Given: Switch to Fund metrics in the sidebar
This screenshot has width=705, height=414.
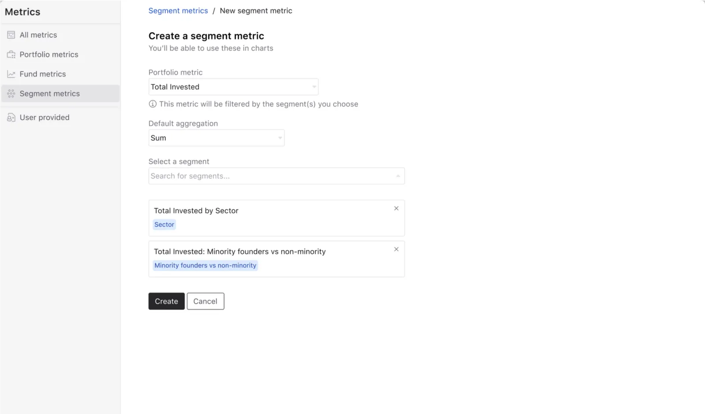Looking at the screenshot, I should (x=43, y=74).
